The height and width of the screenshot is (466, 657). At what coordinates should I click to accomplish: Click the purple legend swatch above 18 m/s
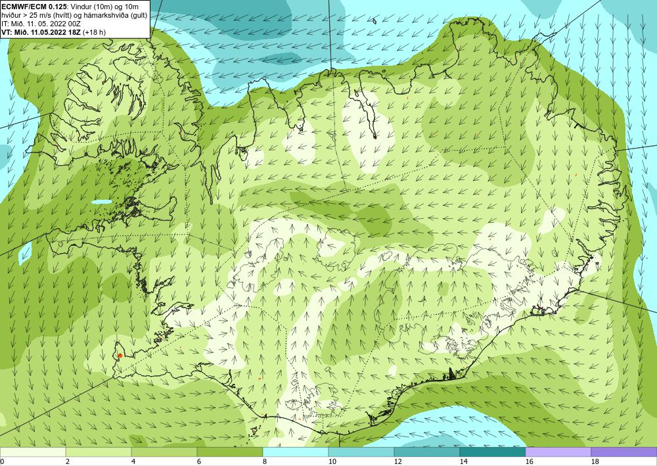(x=624, y=452)
